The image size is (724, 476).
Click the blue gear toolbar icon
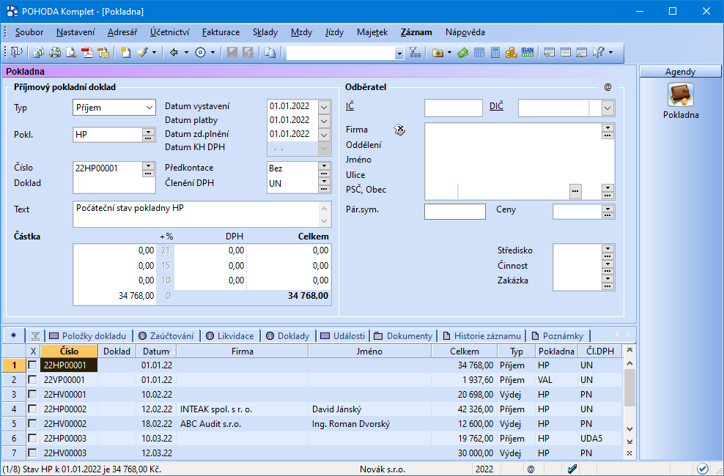click(x=200, y=53)
